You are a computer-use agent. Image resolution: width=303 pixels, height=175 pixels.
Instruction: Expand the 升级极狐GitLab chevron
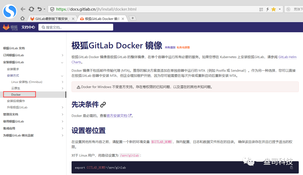click(62, 107)
